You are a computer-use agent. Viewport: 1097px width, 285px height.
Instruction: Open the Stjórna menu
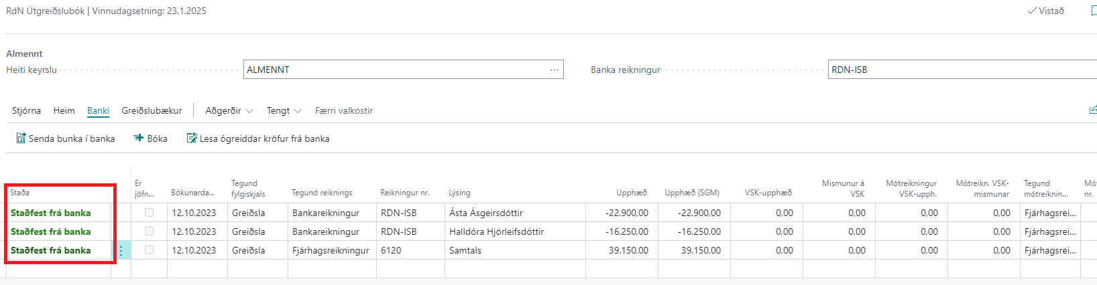26,110
